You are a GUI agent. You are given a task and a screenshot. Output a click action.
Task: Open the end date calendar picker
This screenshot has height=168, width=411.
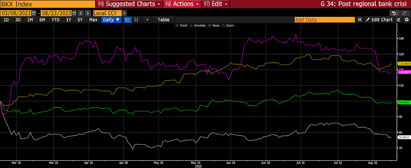74,13
